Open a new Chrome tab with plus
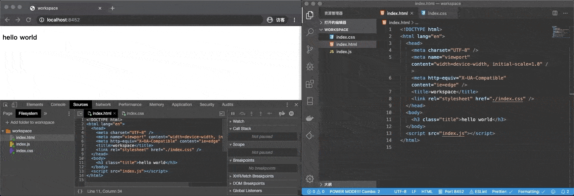This screenshot has width=574, height=196. pyautogui.click(x=113, y=8)
